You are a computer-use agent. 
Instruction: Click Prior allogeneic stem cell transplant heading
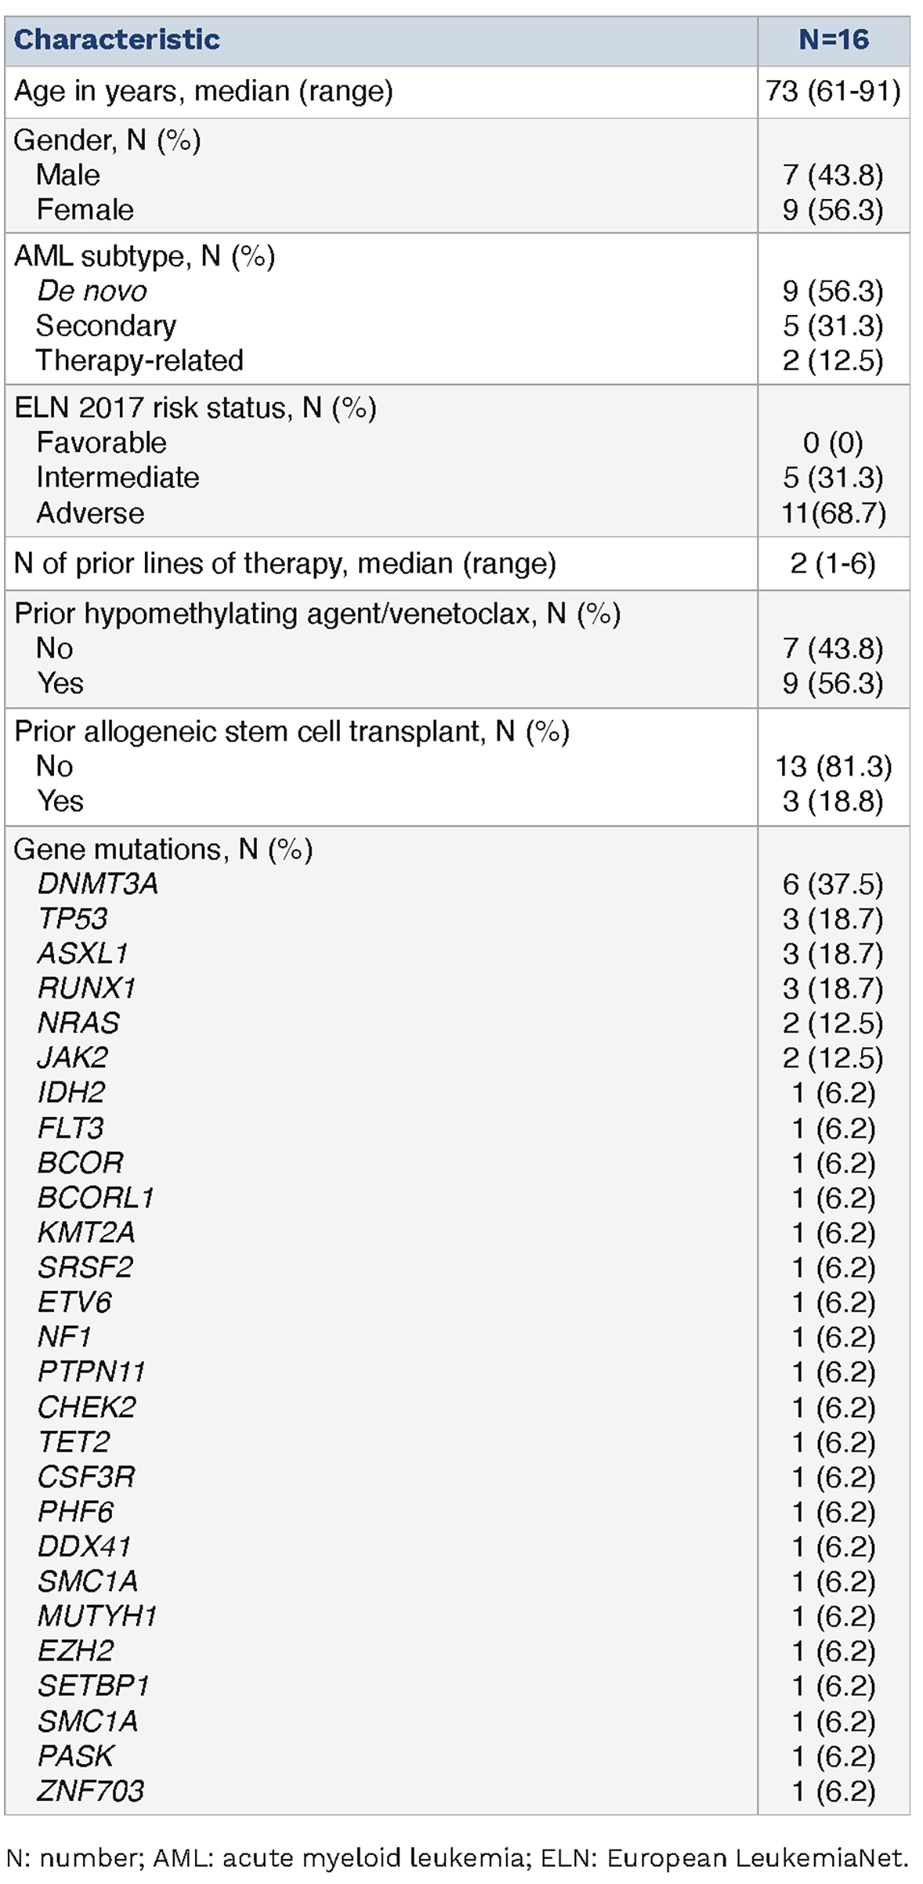[x=291, y=732]
